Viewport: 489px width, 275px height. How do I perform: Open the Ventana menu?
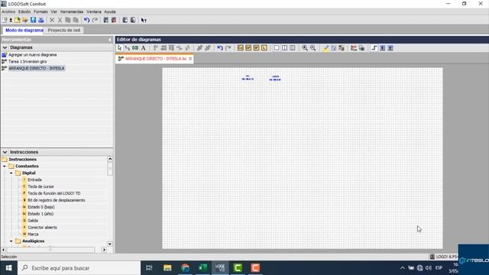click(x=94, y=11)
